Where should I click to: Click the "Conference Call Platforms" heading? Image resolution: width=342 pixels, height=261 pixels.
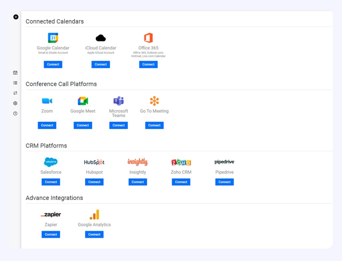(61, 84)
